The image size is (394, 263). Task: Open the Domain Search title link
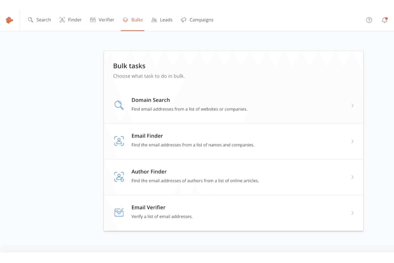pos(151,100)
